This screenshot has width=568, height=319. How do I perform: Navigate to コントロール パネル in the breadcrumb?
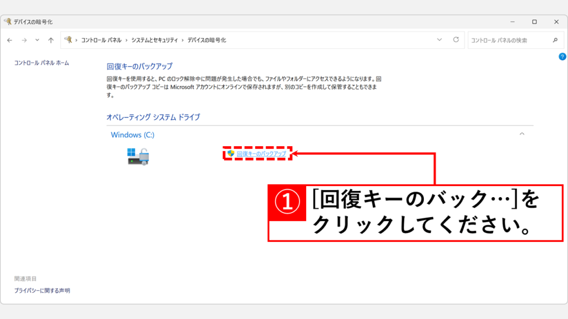(102, 40)
